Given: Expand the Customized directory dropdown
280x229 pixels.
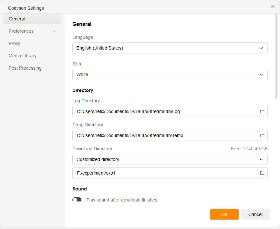Looking at the screenshot, I should click(170, 159).
